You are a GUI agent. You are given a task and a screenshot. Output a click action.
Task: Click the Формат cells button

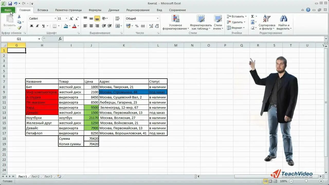coord(235,28)
